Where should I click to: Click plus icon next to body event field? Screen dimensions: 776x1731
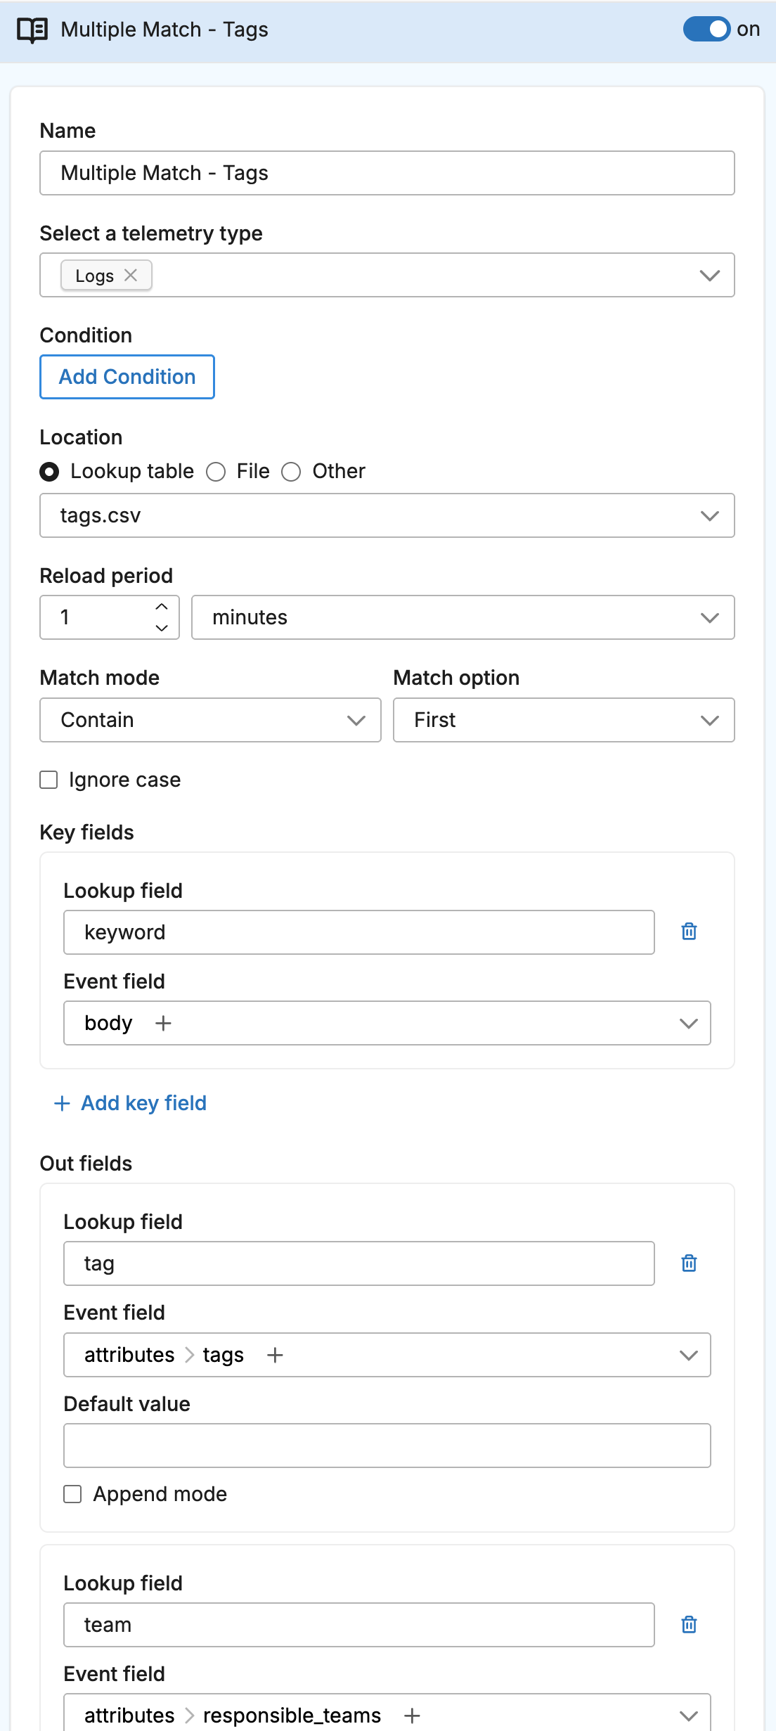(x=163, y=1024)
